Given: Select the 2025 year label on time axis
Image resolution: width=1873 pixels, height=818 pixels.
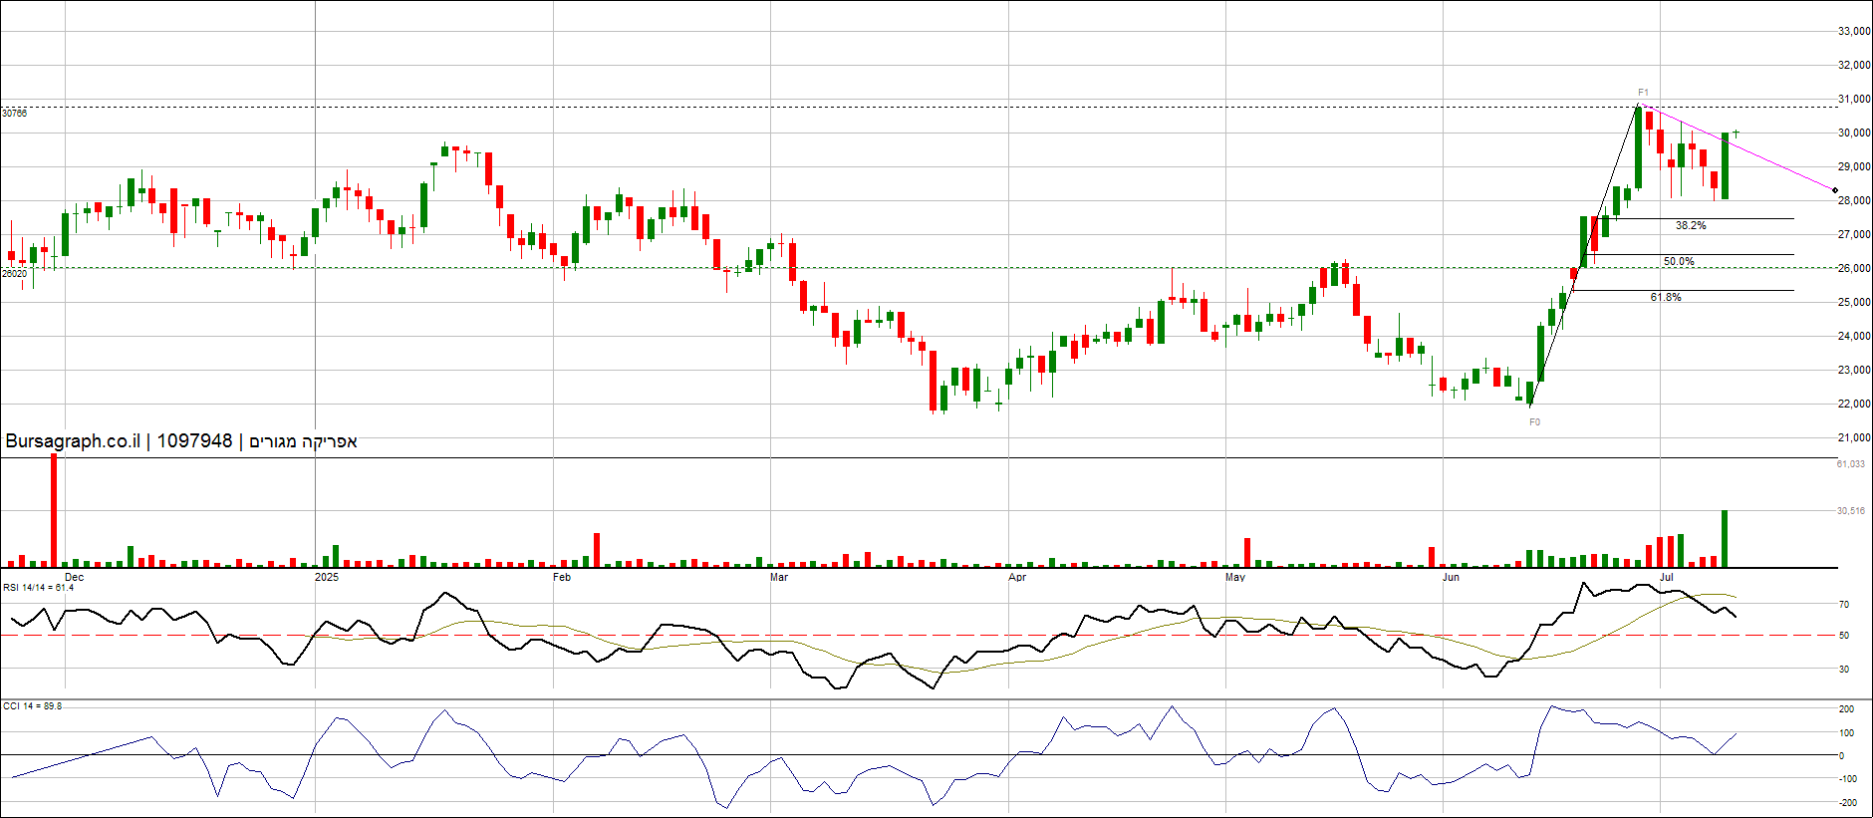Looking at the screenshot, I should point(326,578).
